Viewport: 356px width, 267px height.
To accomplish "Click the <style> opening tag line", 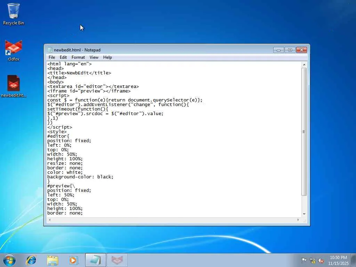I will 57,132.
